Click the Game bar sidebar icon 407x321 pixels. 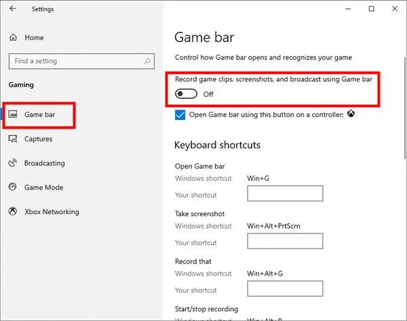(13, 114)
